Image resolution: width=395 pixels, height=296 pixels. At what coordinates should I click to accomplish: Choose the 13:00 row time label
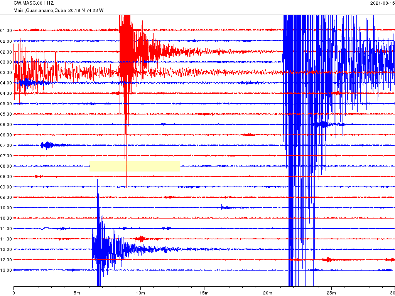point(6,270)
